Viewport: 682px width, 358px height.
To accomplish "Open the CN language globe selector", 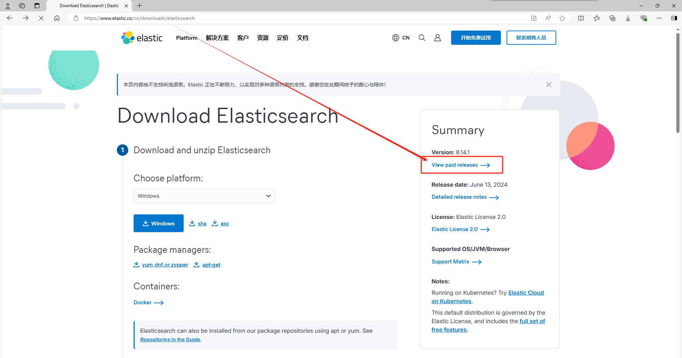I will pyautogui.click(x=401, y=37).
